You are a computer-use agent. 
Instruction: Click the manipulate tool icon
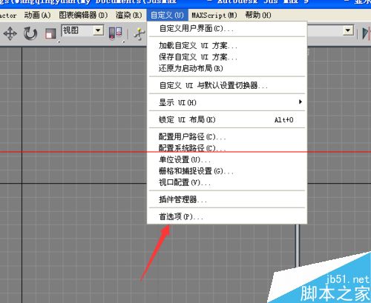pyautogui.click(x=139, y=34)
